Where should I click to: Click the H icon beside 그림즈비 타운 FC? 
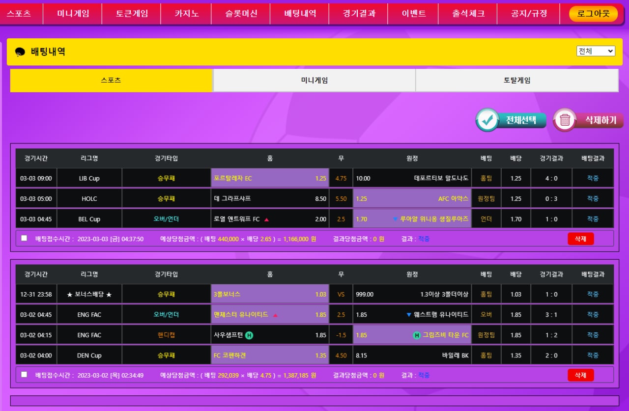tap(417, 335)
